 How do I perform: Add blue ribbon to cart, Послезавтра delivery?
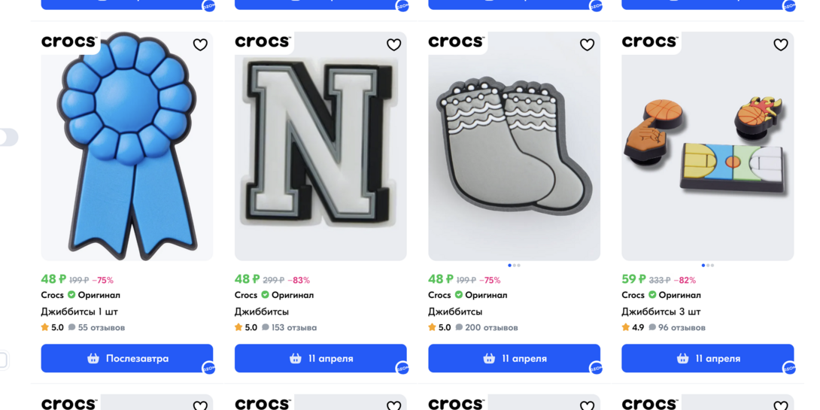click(x=126, y=358)
